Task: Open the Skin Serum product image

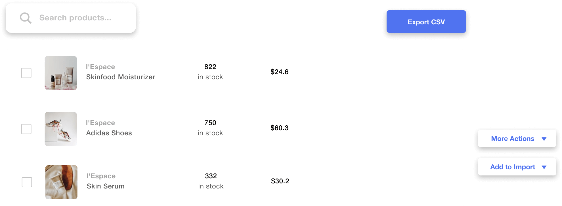Action: (61, 182)
